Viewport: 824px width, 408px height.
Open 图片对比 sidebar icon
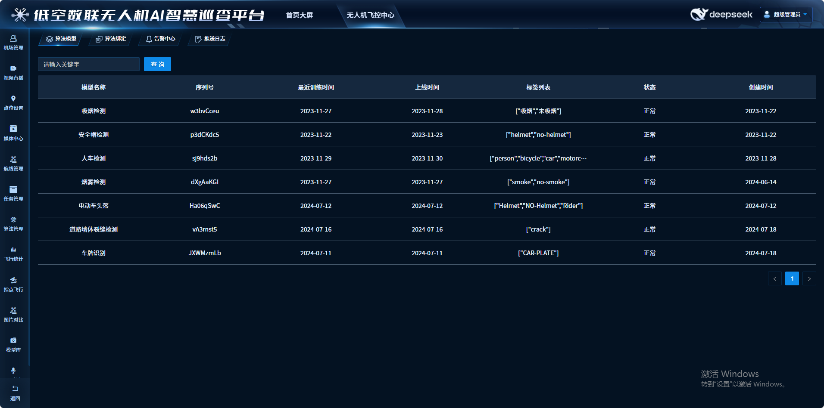point(13,310)
